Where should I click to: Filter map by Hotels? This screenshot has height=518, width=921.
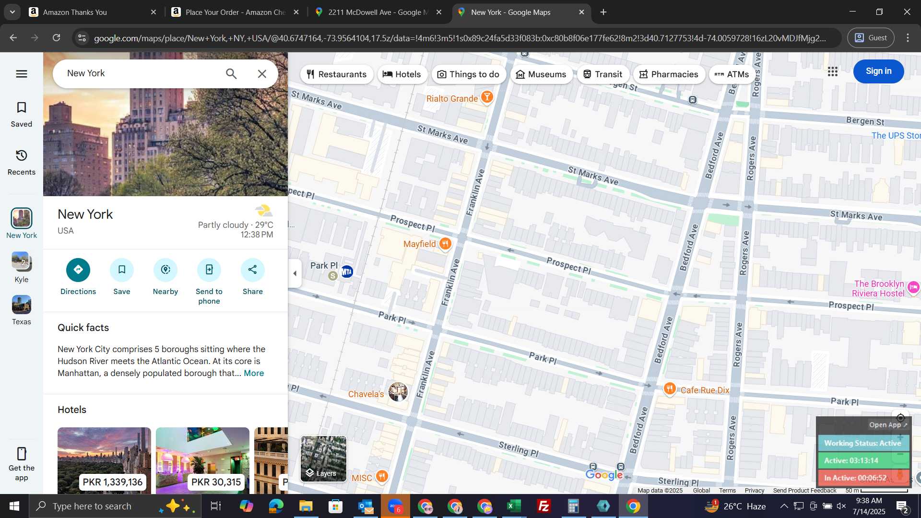coord(402,74)
